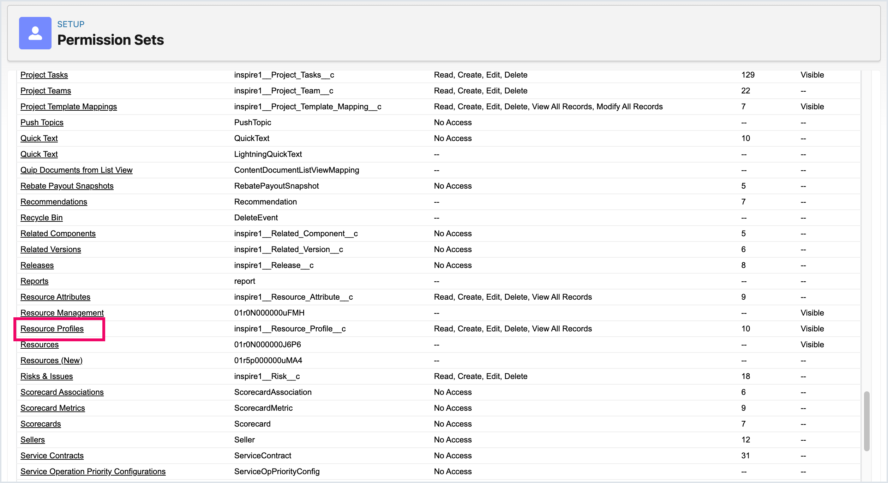Click Risks & Issues permissions text
The height and width of the screenshot is (483, 888).
coord(480,376)
